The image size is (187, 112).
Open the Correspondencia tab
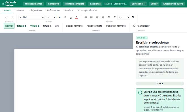click(x=87, y=10)
